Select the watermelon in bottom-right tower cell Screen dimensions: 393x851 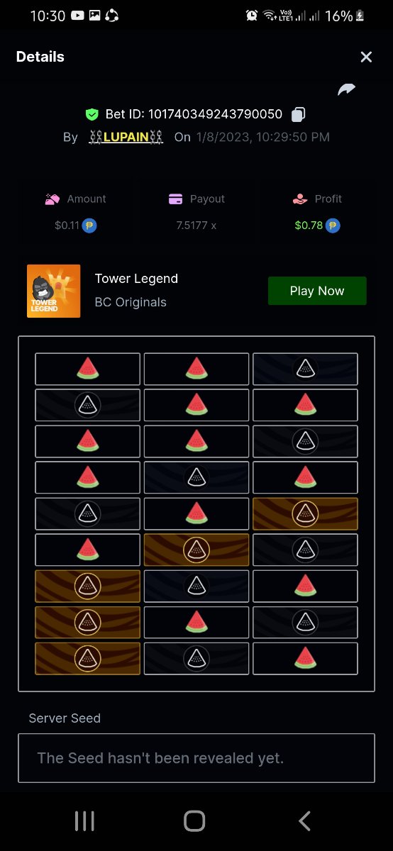pyautogui.click(x=305, y=658)
